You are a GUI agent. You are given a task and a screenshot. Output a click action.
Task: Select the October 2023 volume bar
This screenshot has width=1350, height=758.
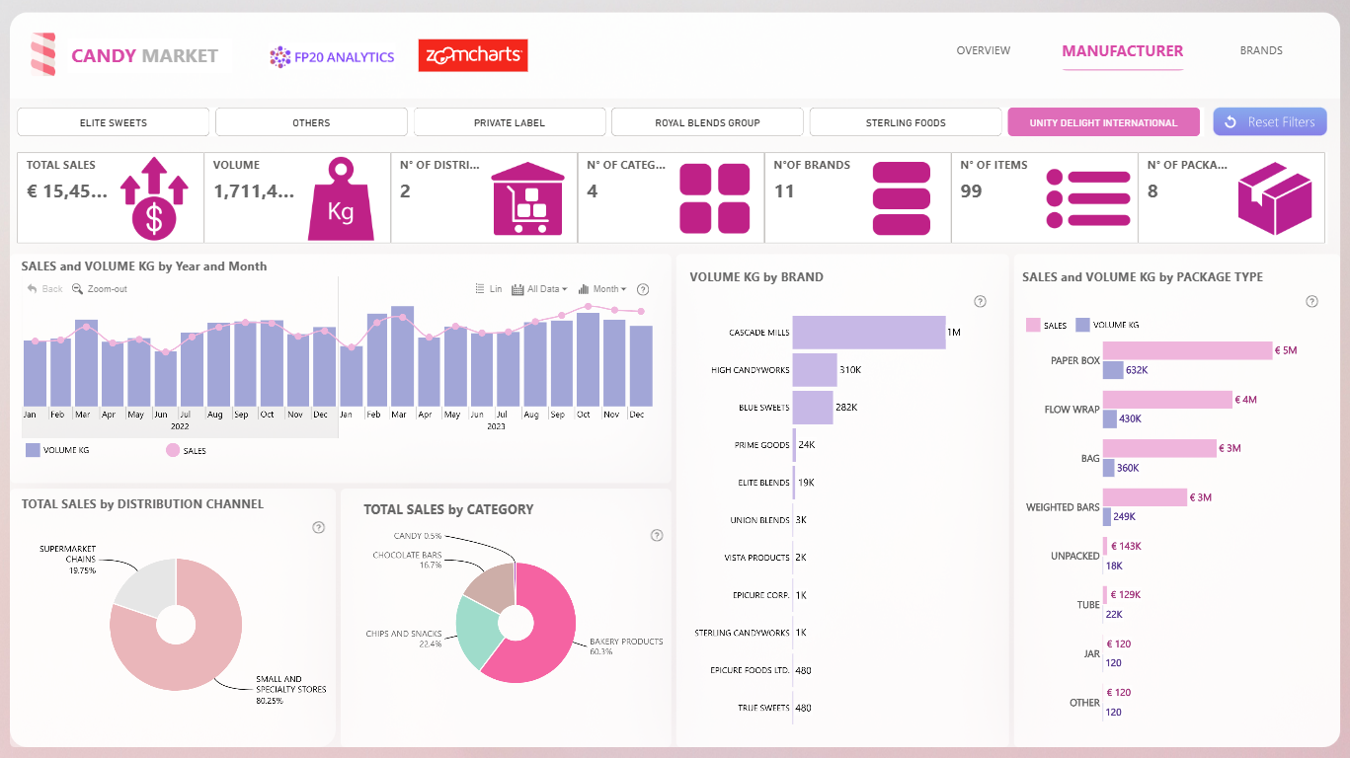tap(587, 360)
